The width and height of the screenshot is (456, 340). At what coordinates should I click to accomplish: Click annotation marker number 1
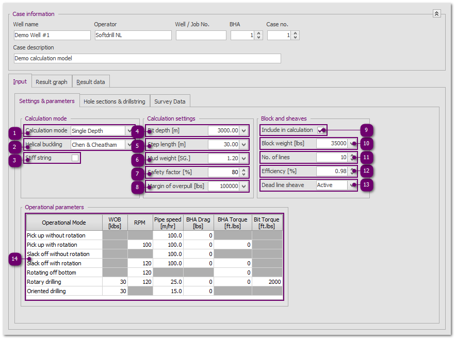point(15,132)
